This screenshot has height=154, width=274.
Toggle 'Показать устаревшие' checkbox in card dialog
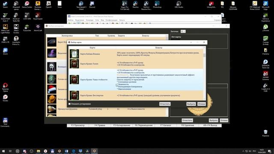(x=69, y=104)
